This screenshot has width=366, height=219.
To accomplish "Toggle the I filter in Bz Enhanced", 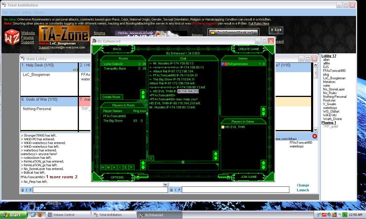I will (120, 167).
